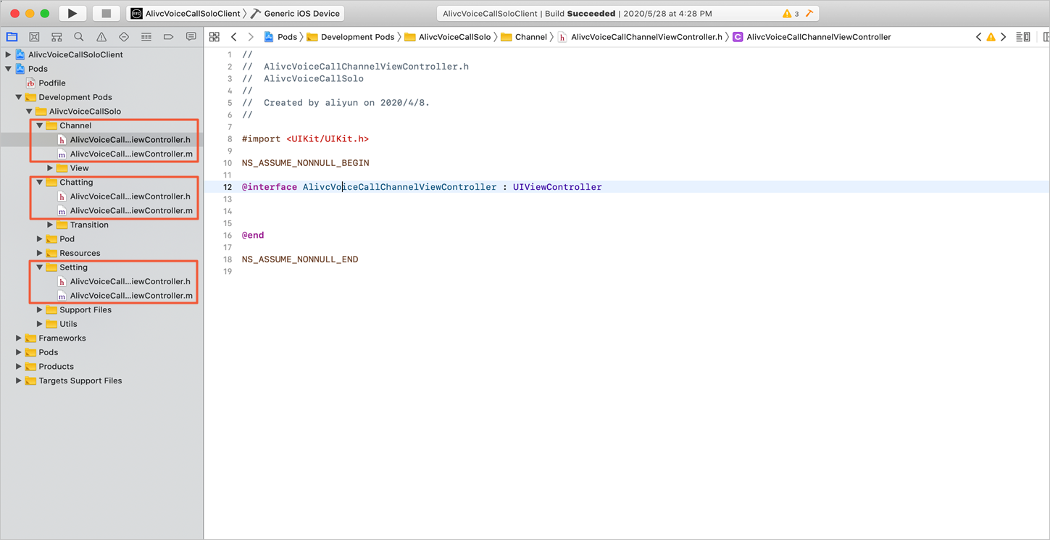Expand the Transition folder
This screenshot has height=540, width=1050.
coord(50,225)
